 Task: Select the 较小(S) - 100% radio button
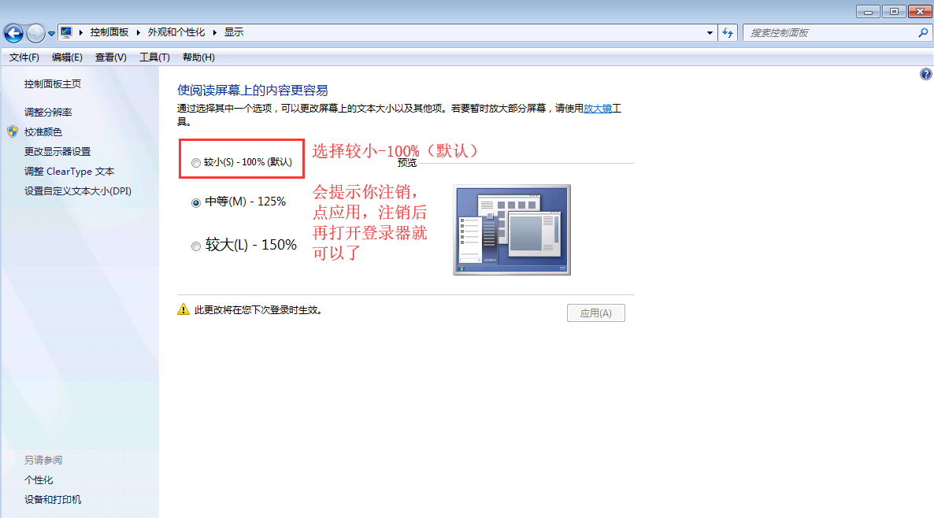pyautogui.click(x=196, y=163)
